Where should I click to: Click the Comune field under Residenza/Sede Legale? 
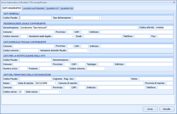34,32
